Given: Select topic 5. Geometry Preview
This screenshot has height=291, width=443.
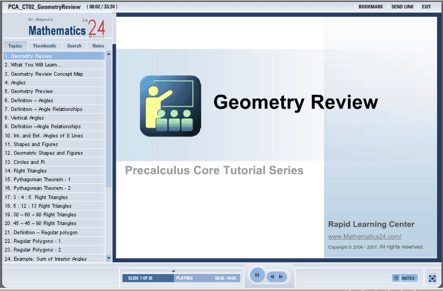Looking at the screenshot, I should tap(54, 91).
